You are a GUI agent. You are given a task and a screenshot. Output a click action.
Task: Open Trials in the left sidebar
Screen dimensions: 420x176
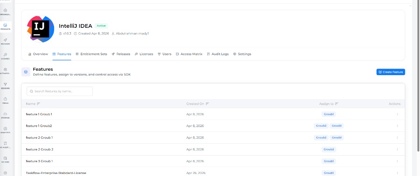point(5,100)
